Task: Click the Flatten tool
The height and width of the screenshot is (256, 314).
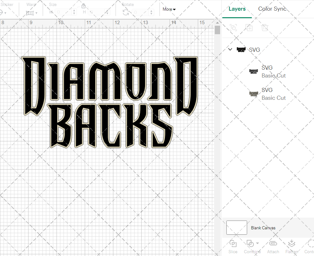Action: pyautogui.click(x=292, y=247)
